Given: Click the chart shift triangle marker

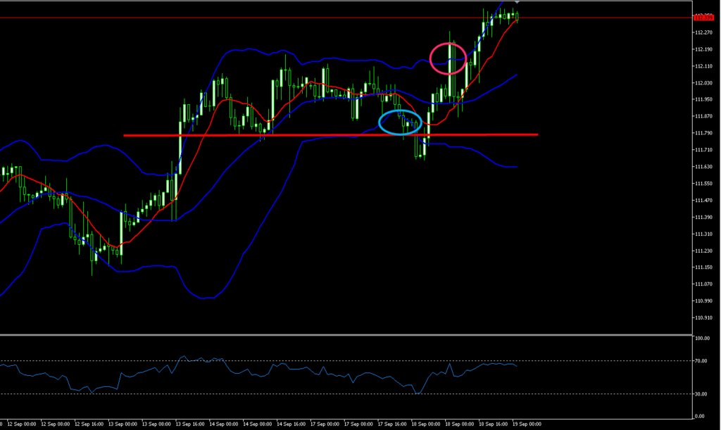Looking at the screenshot, I should click(517, 2).
